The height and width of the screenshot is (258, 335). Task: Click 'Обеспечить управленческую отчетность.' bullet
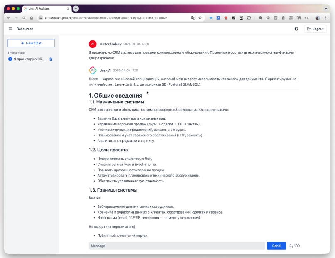tap(131, 181)
